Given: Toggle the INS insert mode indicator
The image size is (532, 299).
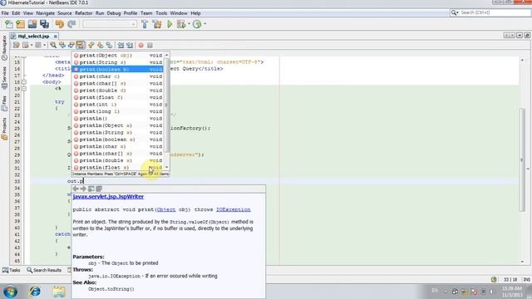Looking at the screenshot, I should click(x=526, y=280).
